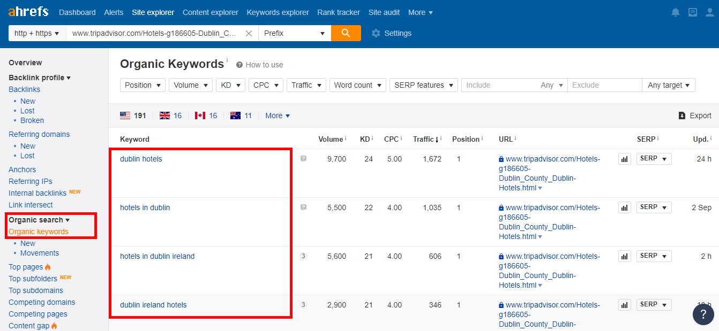Click the Include filter input field
Screen dimensions: 719x331
[x=501, y=85]
